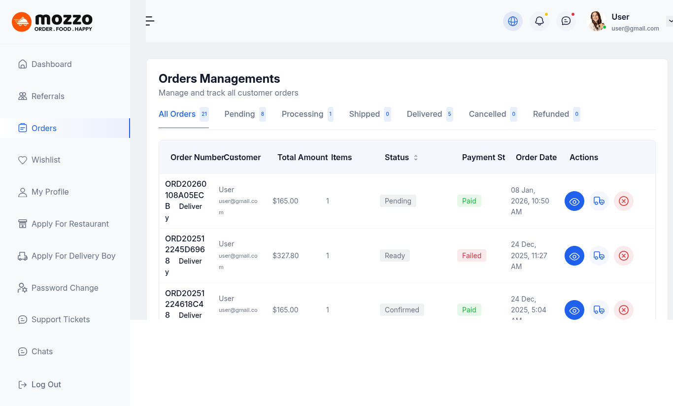Select the Delivered tab

(x=424, y=114)
